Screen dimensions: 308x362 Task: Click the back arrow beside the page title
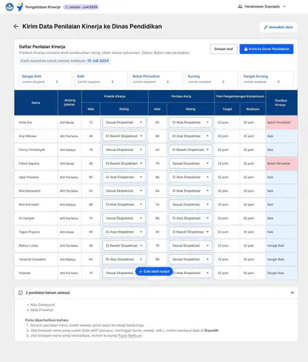click(x=16, y=26)
